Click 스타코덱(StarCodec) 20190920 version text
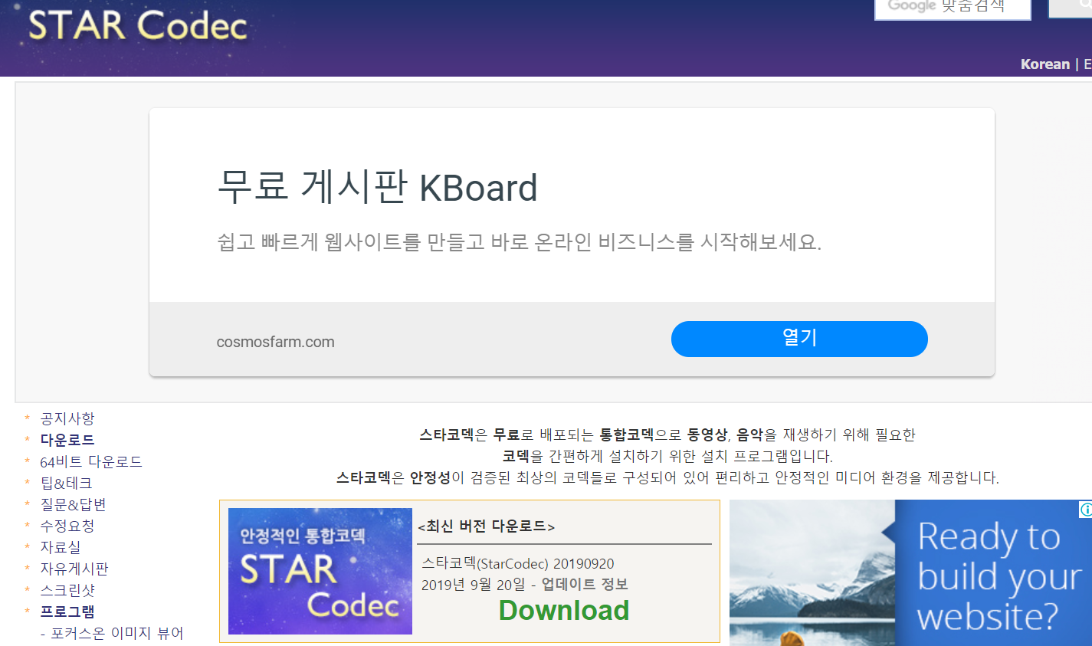This screenshot has width=1092, height=646. [x=518, y=563]
